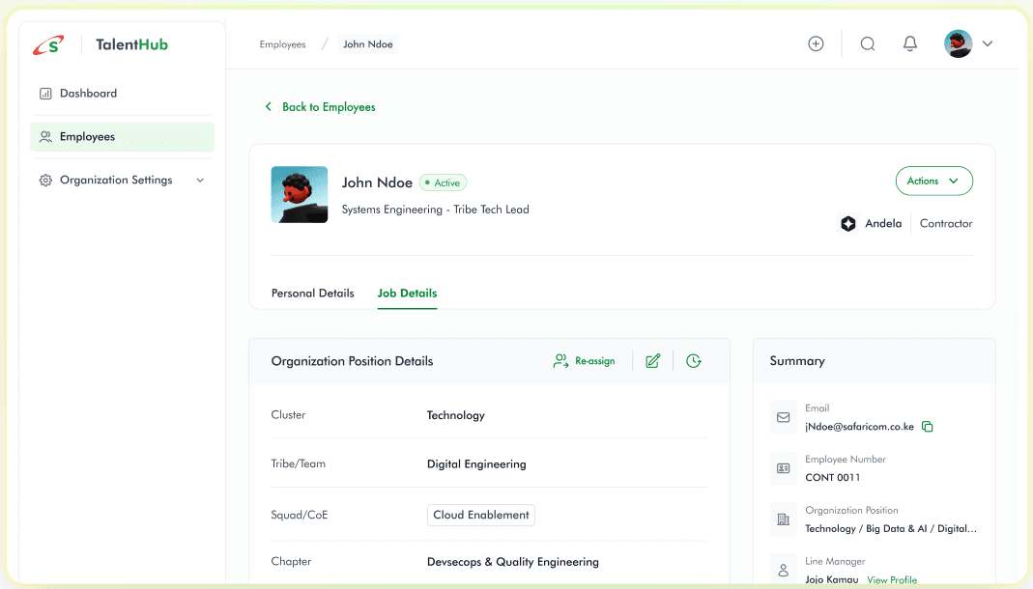Open search with the magnifier icon

point(867,43)
